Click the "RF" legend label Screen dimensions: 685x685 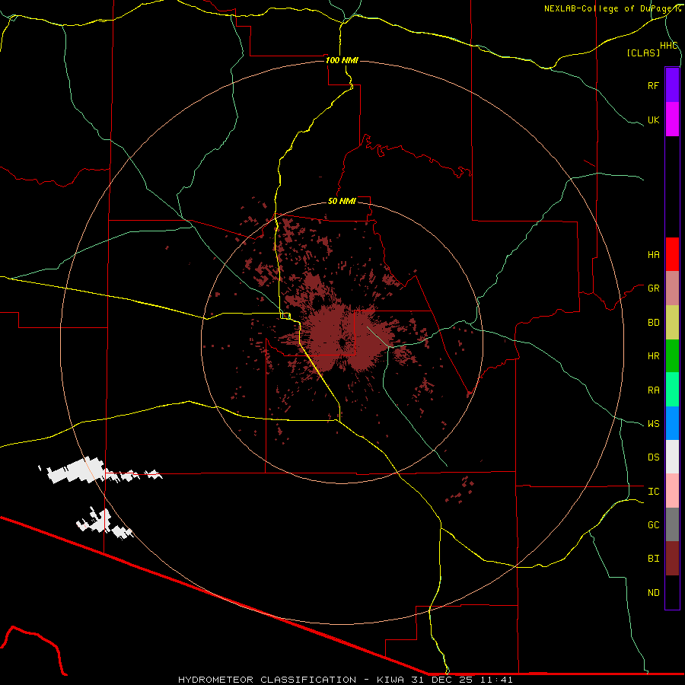[x=653, y=85]
